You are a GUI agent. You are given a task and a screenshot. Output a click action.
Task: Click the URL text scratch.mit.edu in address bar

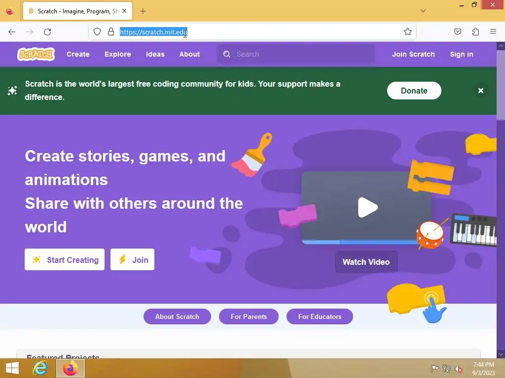153,32
